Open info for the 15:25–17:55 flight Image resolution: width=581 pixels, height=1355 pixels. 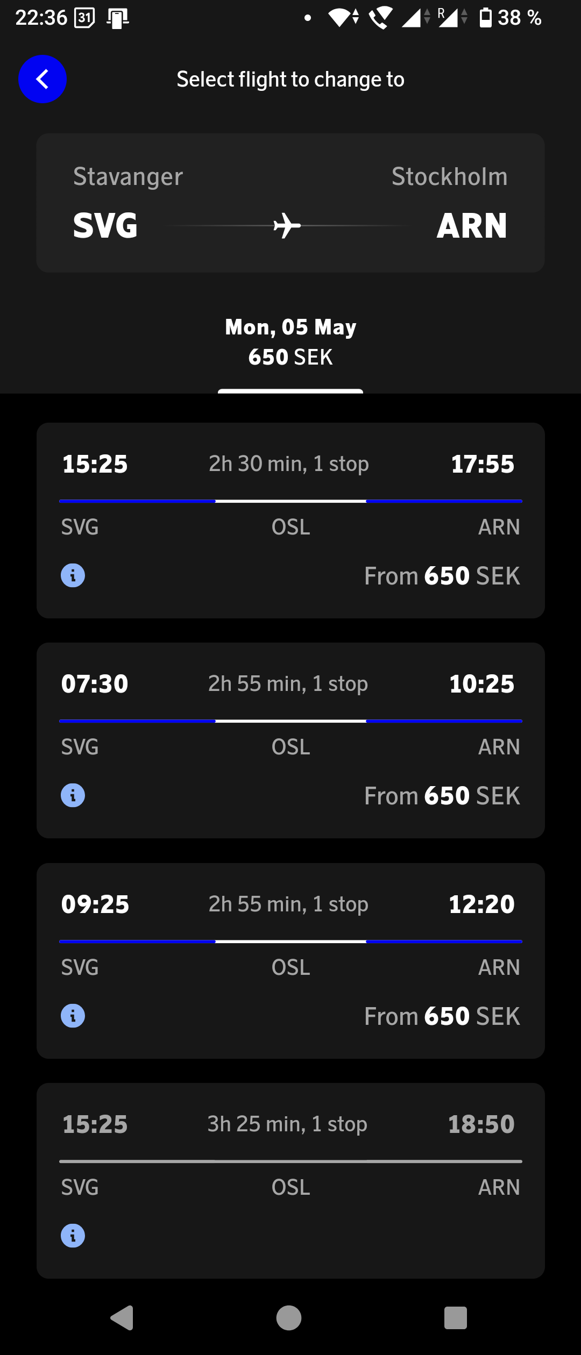pyautogui.click(x=73, y=575)
